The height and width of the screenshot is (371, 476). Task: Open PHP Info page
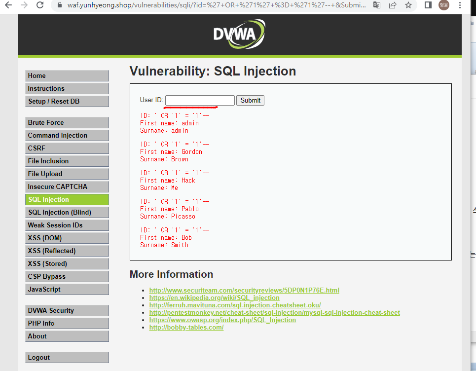tap(67, 323)
